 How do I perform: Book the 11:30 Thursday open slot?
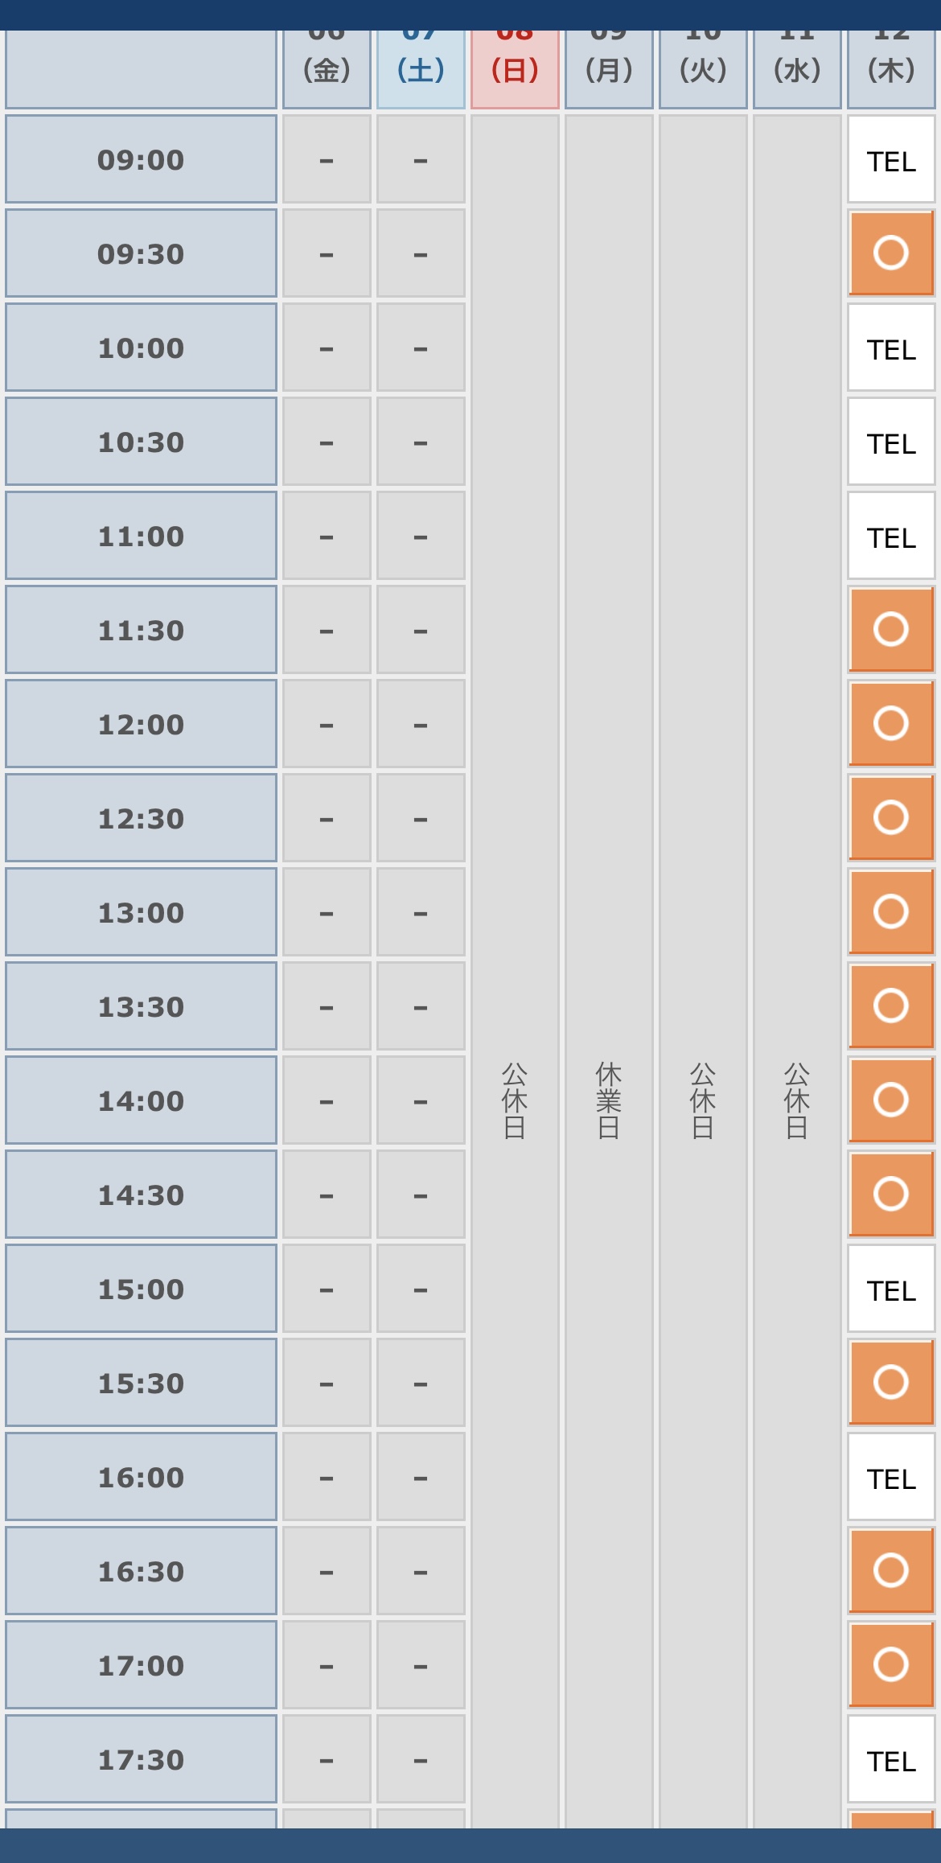[x=891, y=630]
